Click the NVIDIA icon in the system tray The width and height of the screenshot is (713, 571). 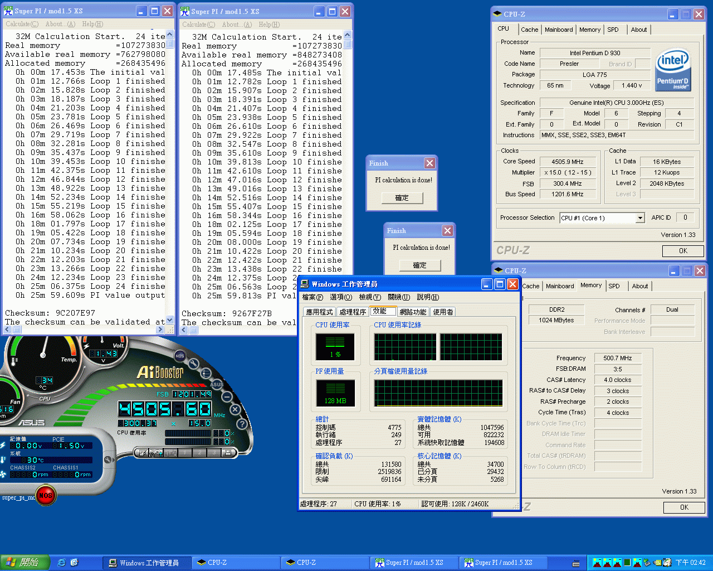[657, 562]
